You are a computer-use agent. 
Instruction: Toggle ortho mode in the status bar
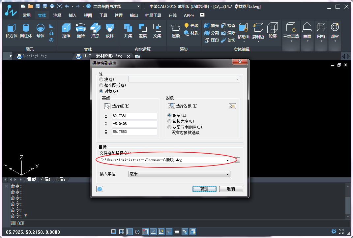click(x=129, y=232)
